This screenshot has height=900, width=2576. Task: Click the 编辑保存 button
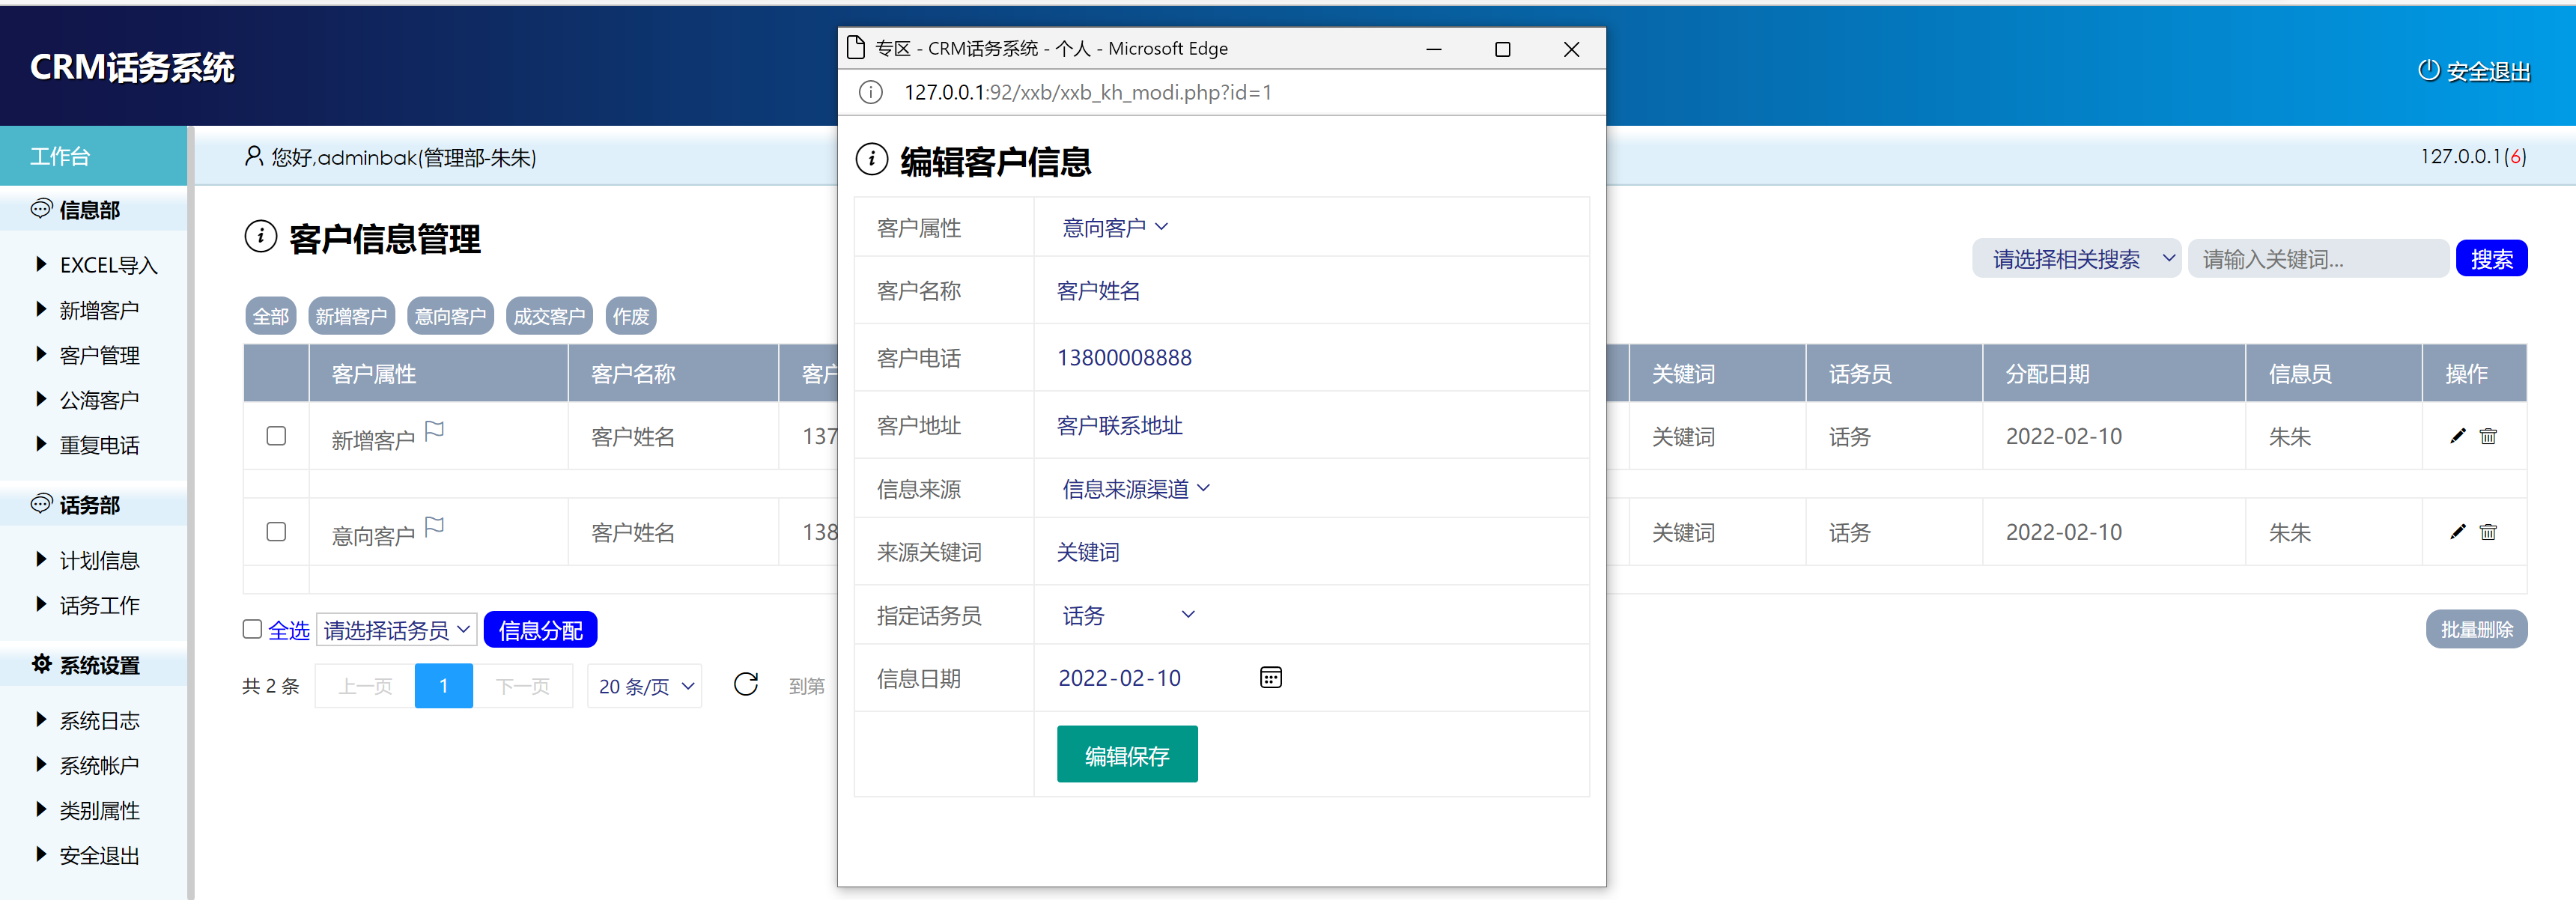1126,755
